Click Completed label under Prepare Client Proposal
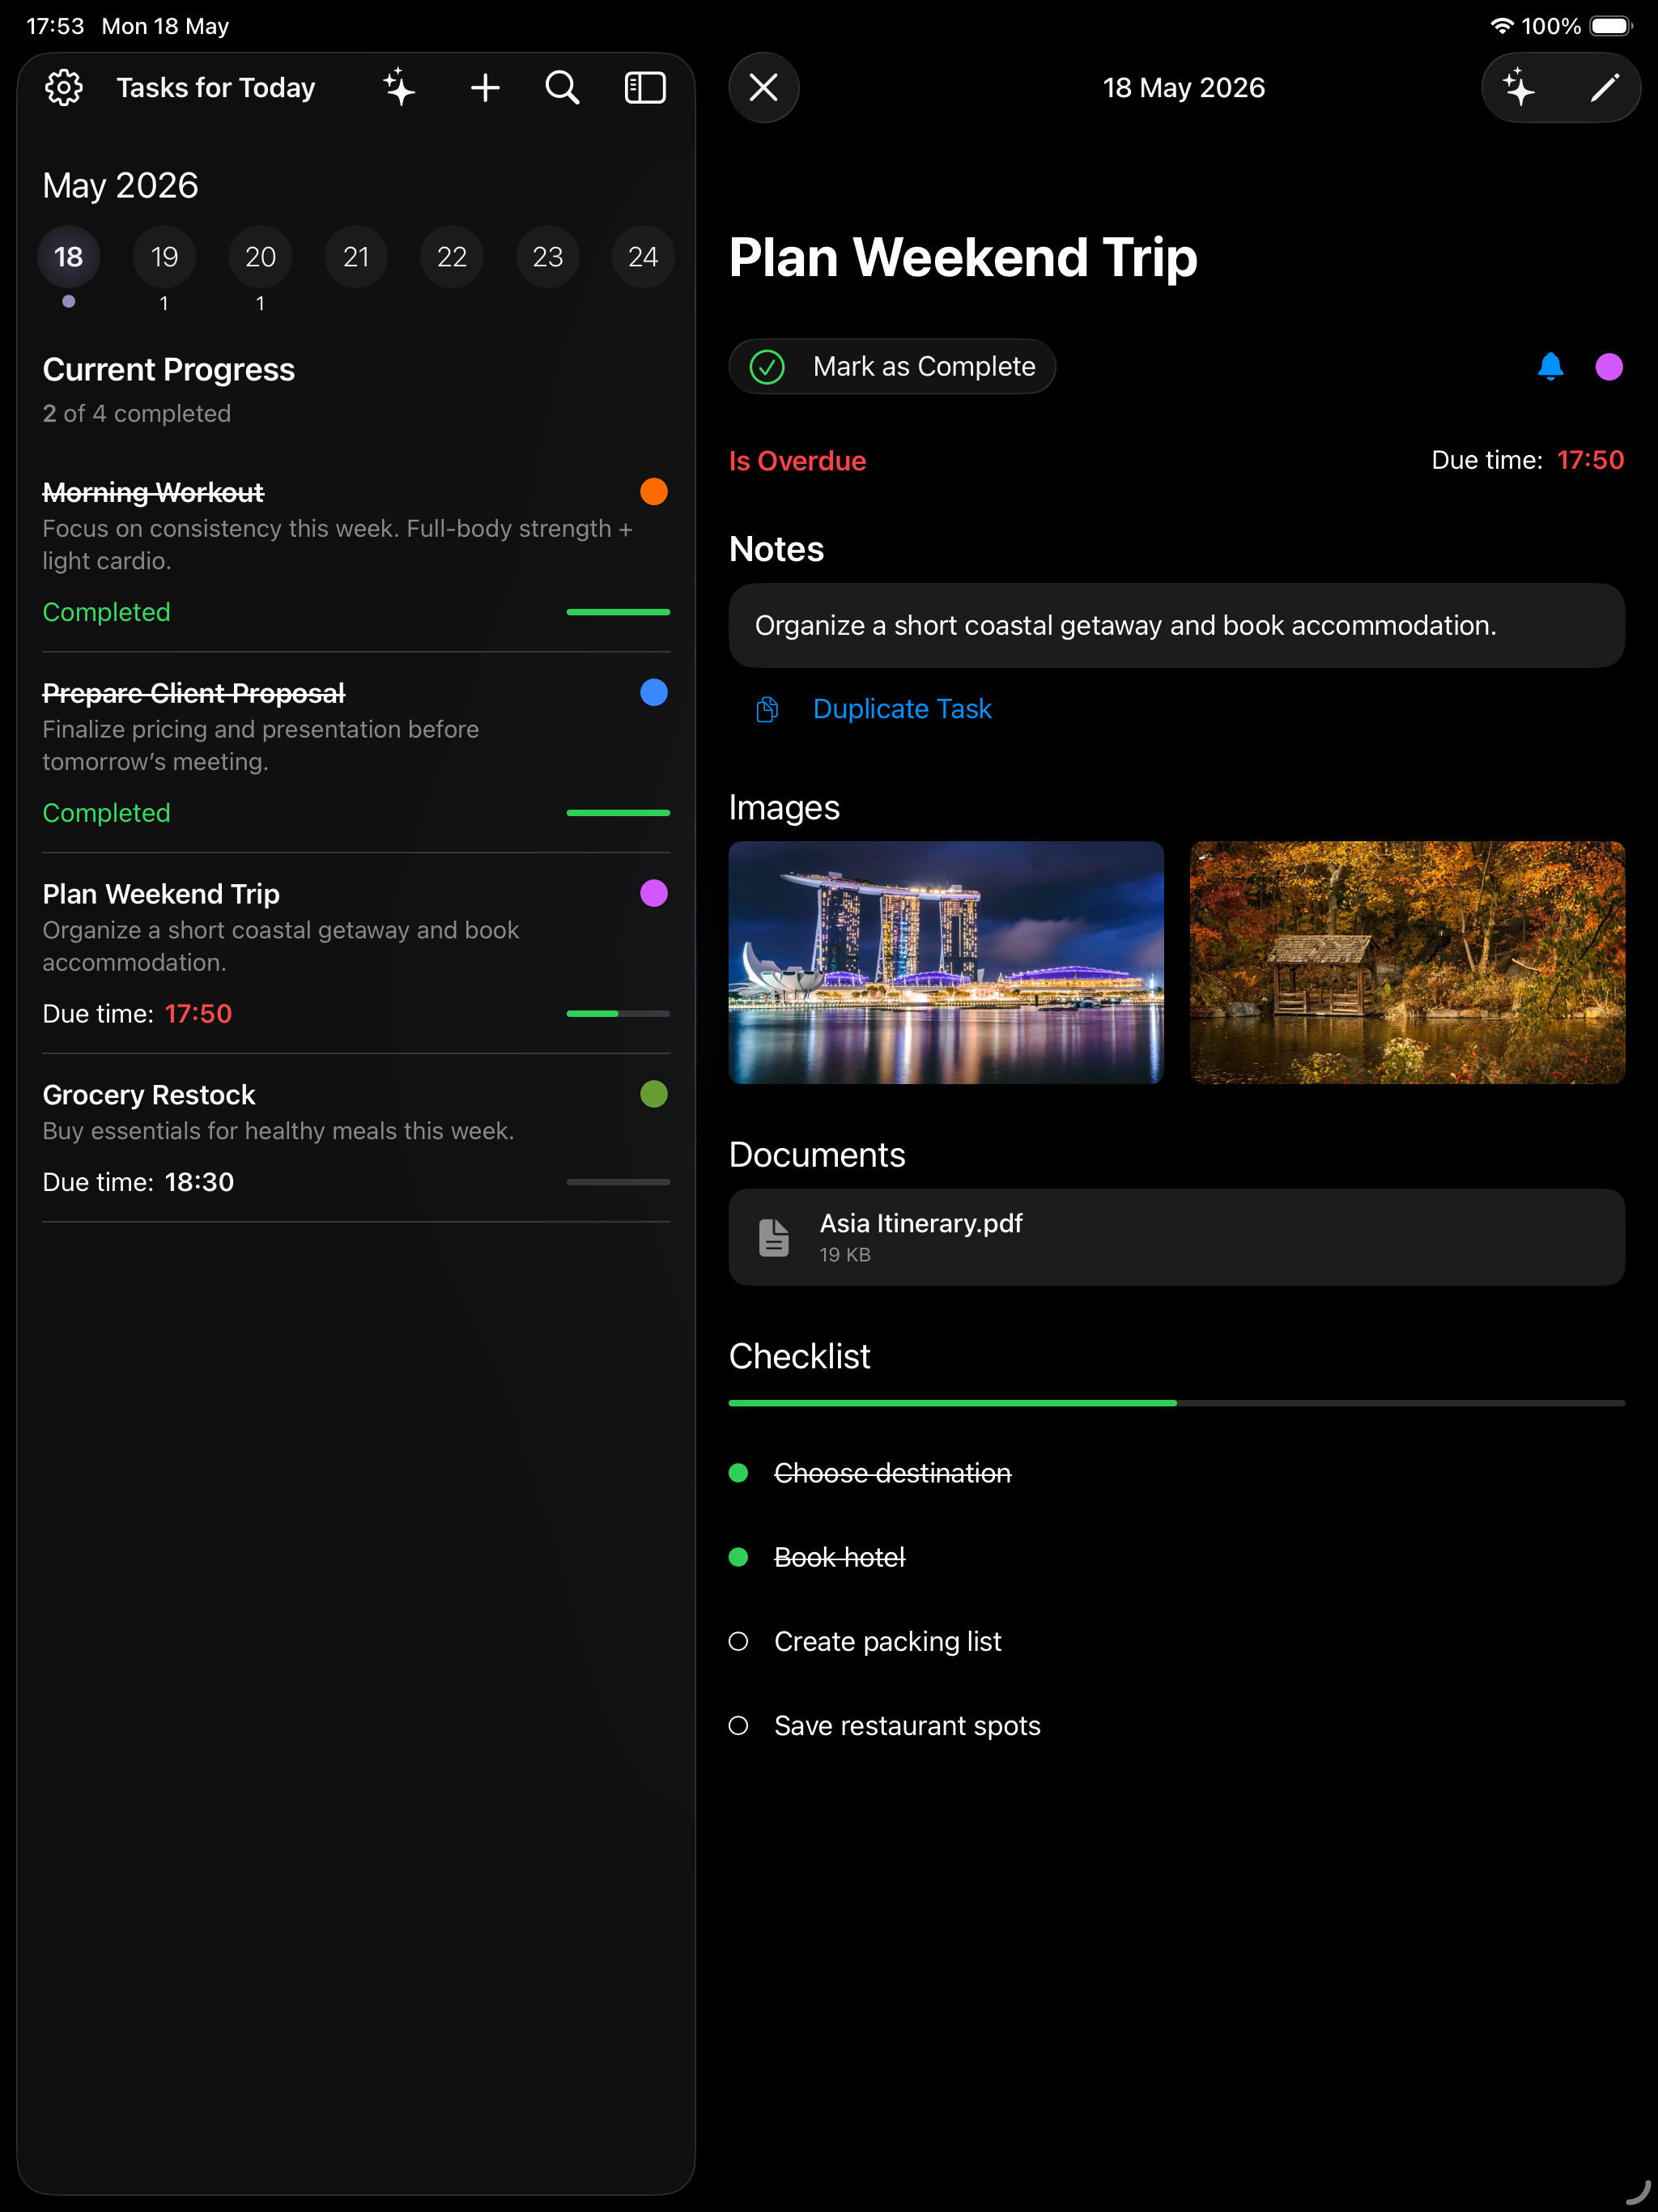1658x2212 pixels. 106,813
